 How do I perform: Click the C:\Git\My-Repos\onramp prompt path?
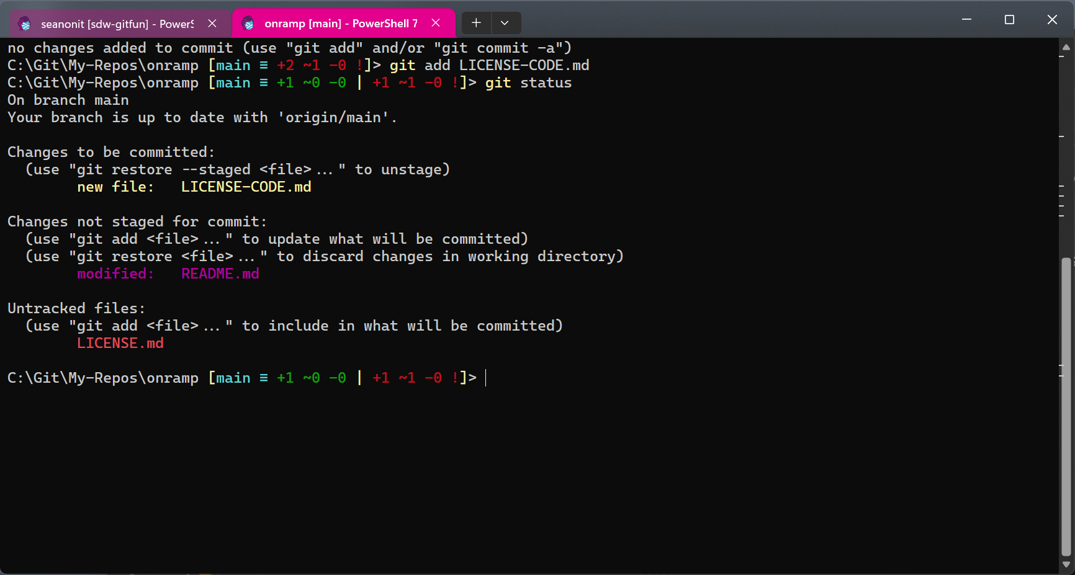[102, 378]
